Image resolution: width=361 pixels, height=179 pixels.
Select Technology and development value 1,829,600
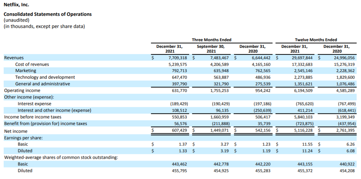[x=346, y=77]
